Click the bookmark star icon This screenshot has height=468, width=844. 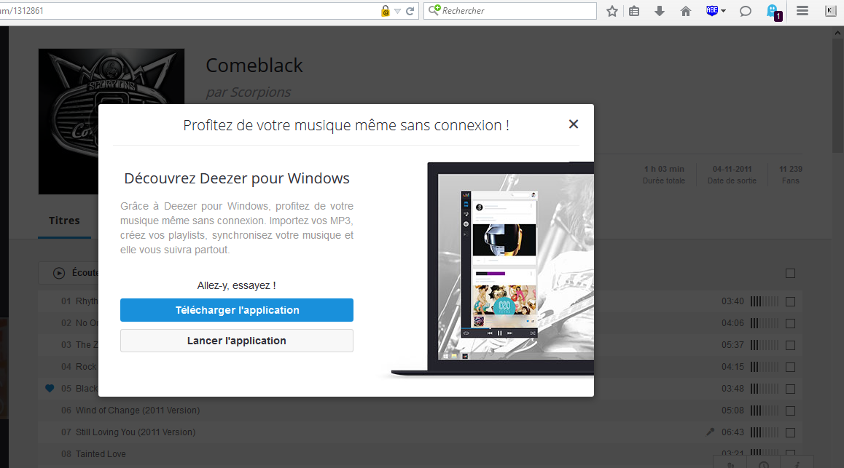[611, 11]
